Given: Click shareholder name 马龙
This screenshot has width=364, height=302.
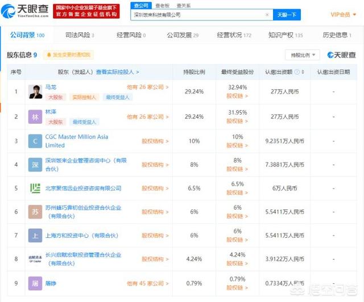Looking at the screenshot, I should pyautogui.click(x=51, y=87).
